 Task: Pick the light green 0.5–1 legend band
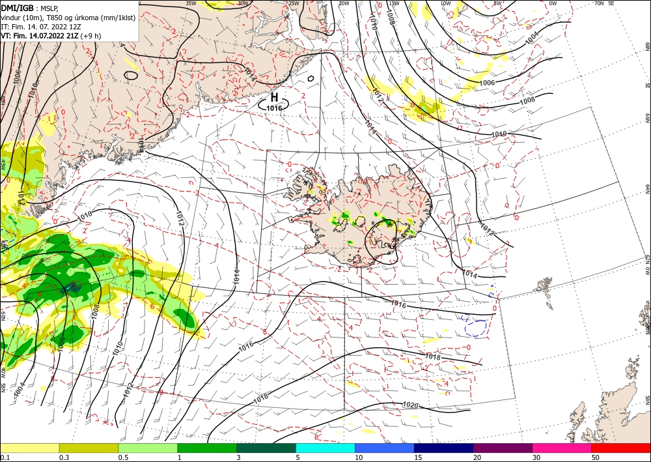click(x=148, y=448)
